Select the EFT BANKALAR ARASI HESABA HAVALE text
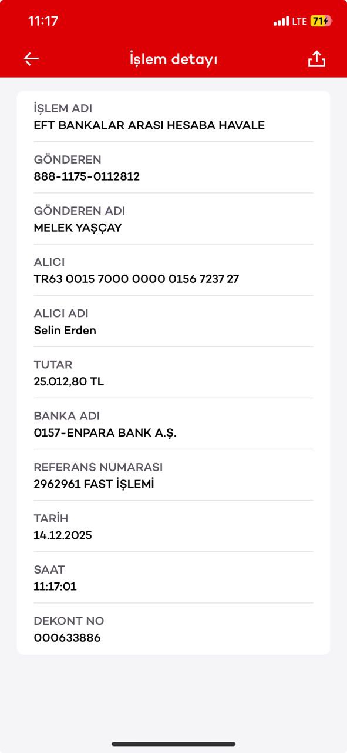This screenshot has width=347, height=753. click(x=149, y=125)
